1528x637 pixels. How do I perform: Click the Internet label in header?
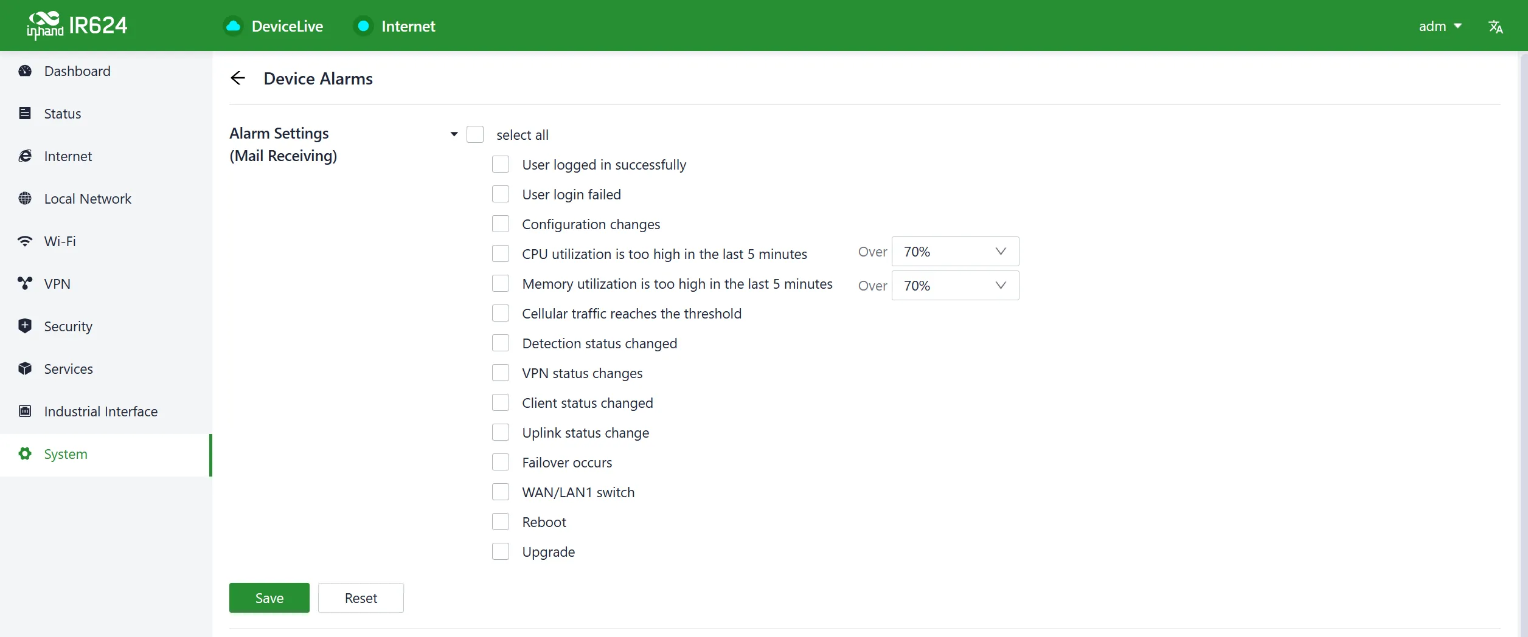coord(408,26)
